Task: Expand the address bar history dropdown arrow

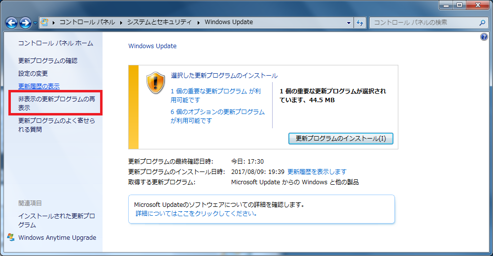Action: click(x=349, y=23)
